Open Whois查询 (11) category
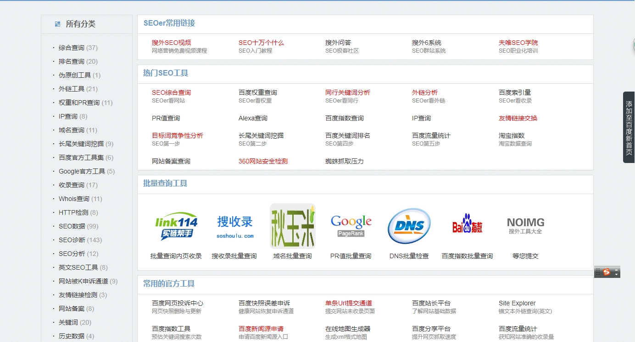The image size is (635, 342). [80, 199]
